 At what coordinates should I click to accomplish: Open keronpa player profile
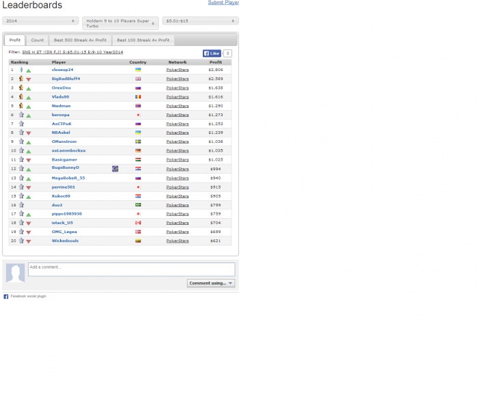(60, 115)
